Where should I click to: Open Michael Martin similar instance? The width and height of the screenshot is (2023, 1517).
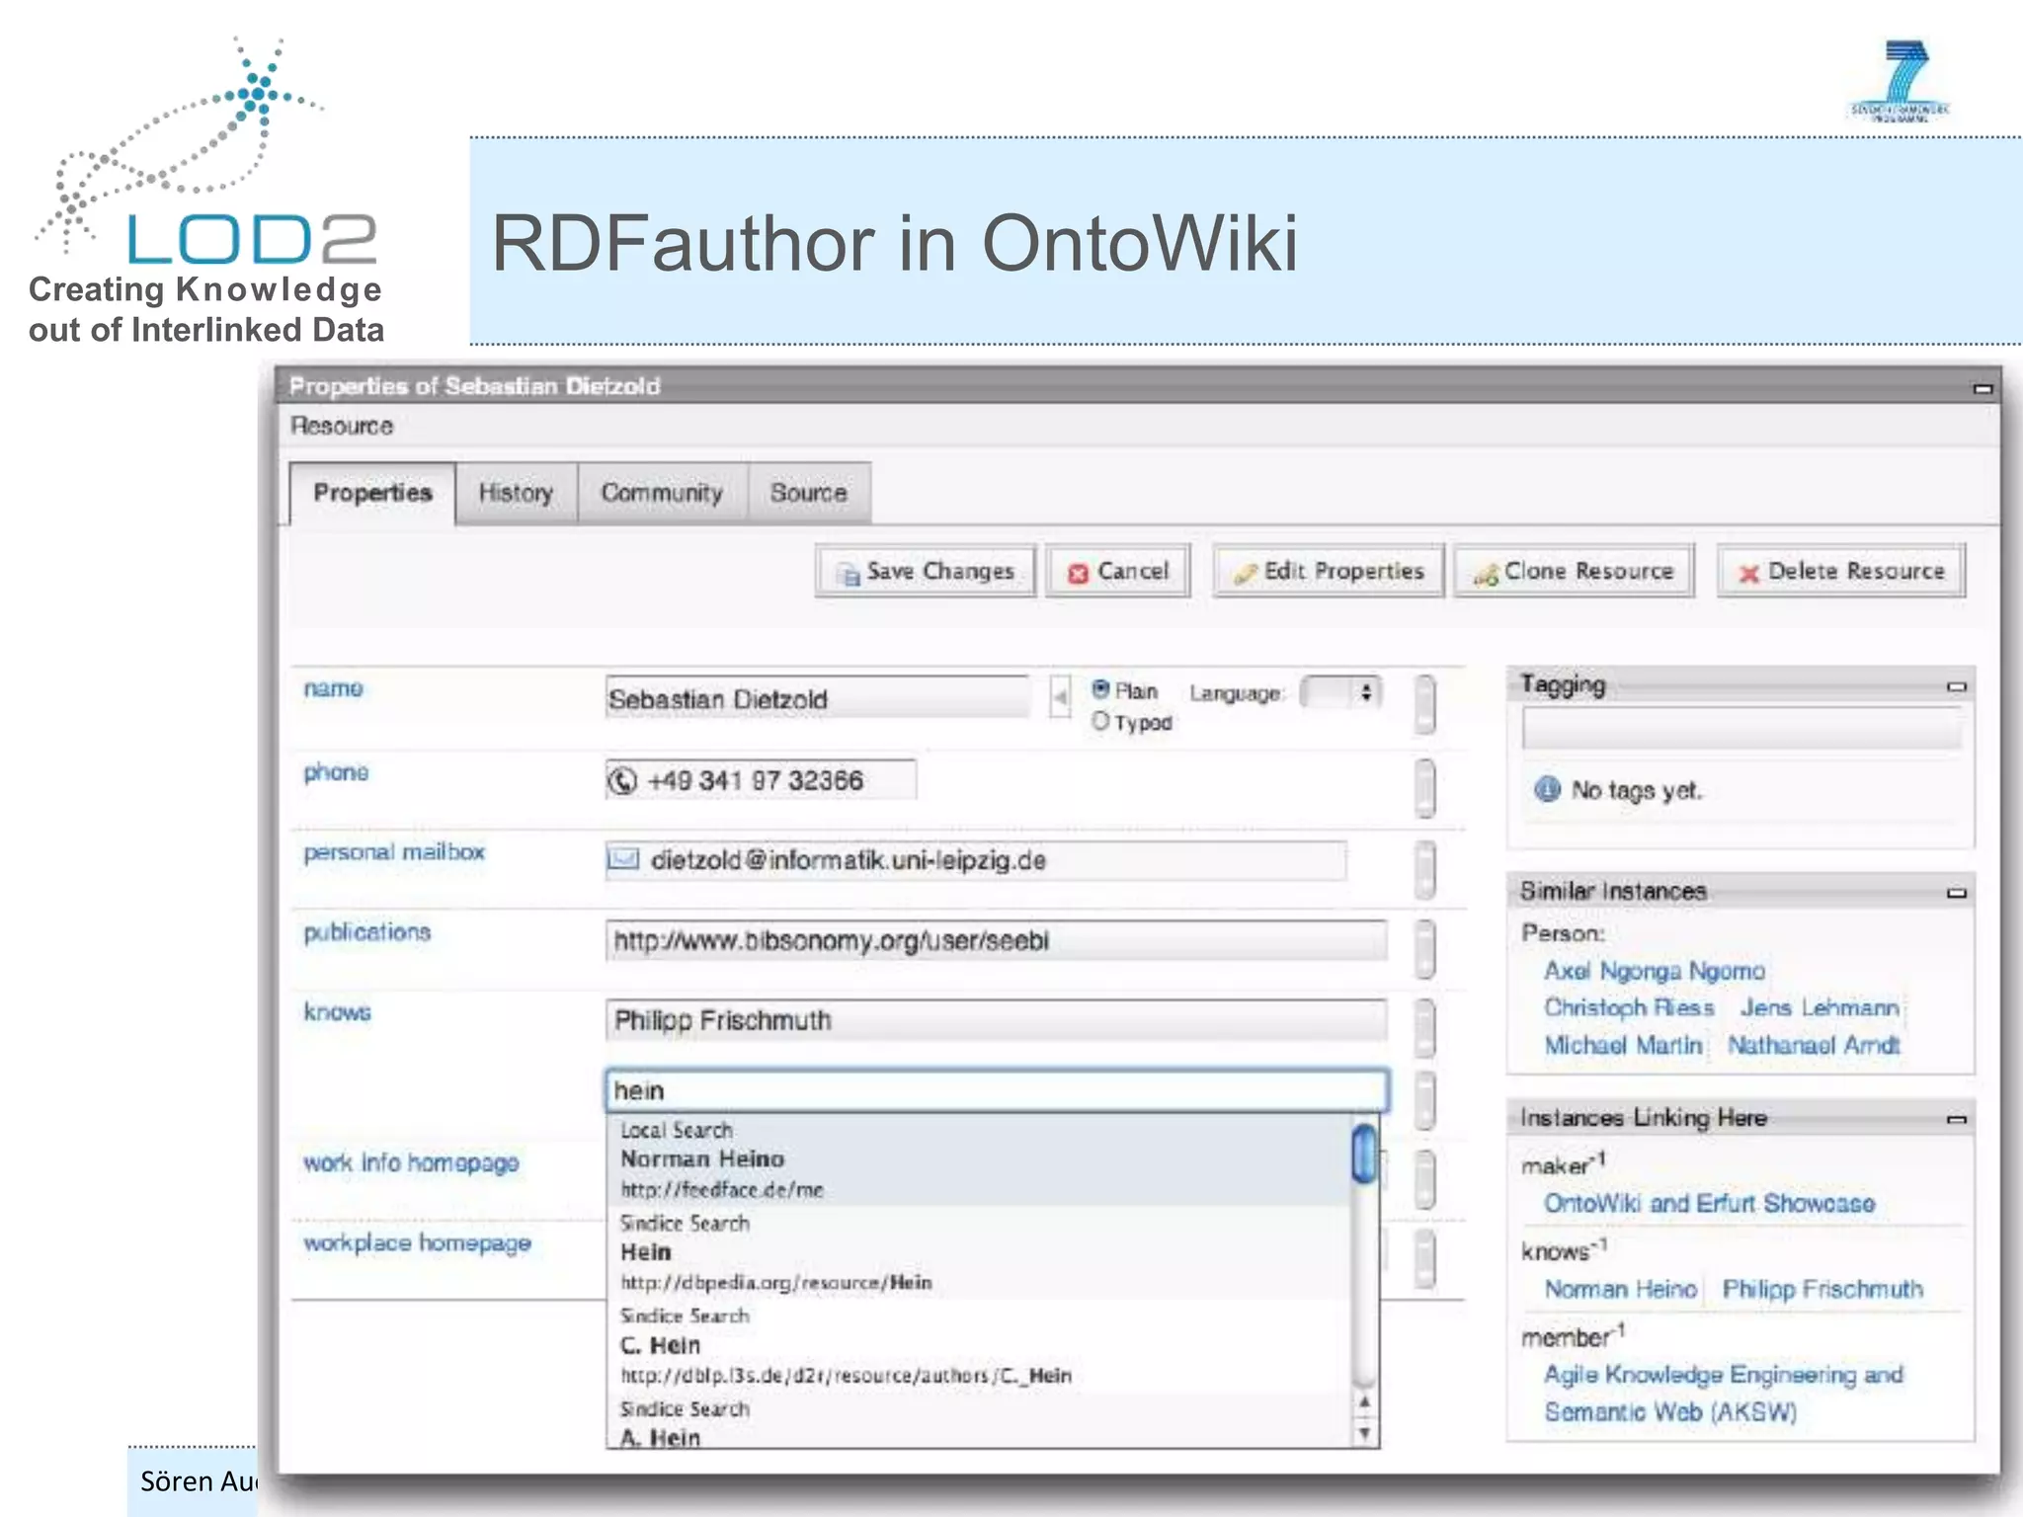[1623, 1045]
